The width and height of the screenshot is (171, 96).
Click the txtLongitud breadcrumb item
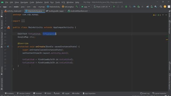pos(68,7)
